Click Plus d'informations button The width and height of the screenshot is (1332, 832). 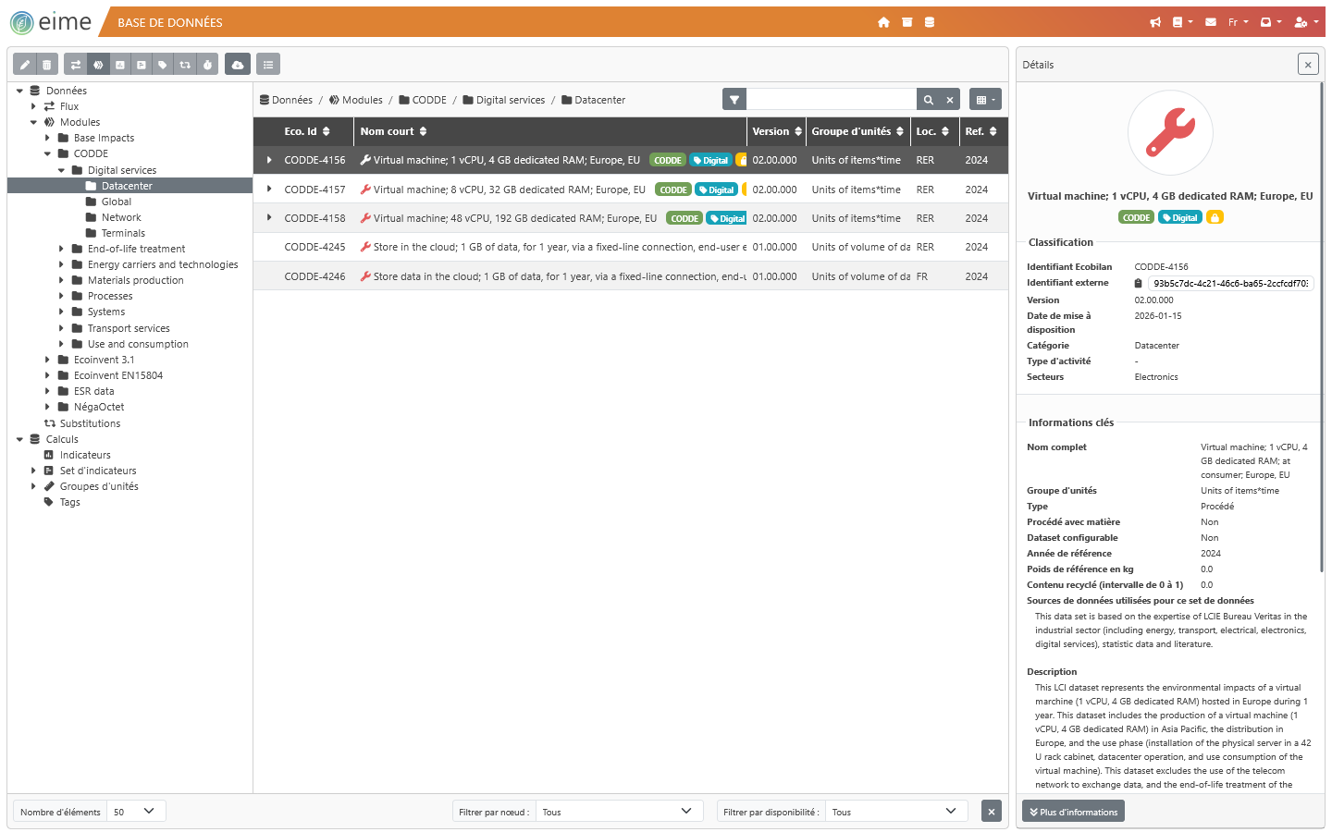[1073, 812]
